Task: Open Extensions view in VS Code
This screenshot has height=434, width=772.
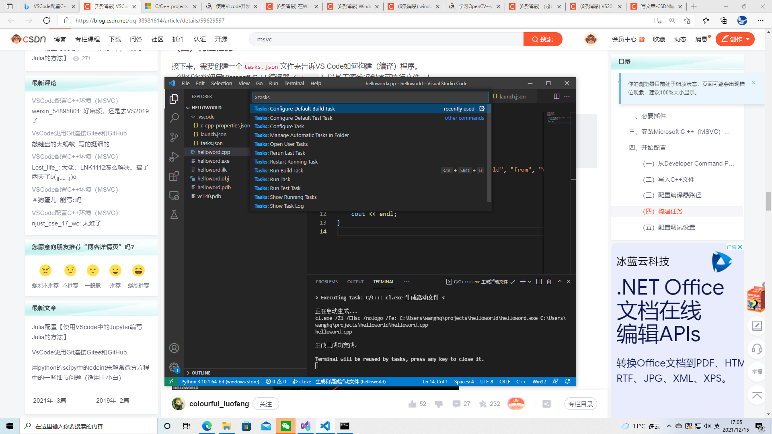Action: coord(174,176)
